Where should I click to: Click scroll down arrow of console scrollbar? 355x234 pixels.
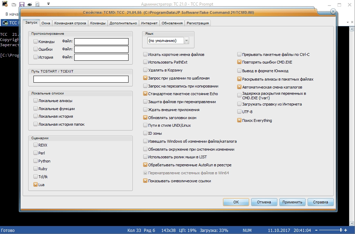coord(352,223)
